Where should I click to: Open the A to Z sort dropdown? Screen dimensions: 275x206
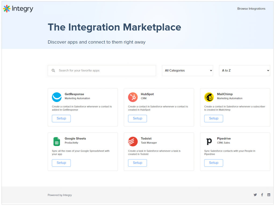[x=244, y=71]
